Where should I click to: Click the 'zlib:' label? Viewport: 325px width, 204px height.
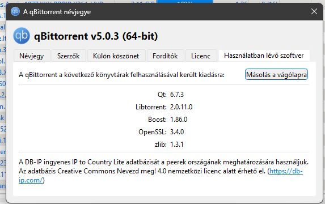pyautogui.click(x=161, y=144)
